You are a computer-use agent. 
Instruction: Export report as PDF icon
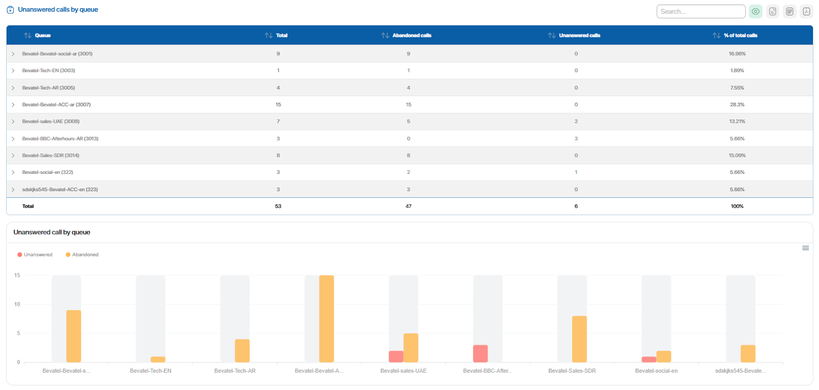[807, 11]
